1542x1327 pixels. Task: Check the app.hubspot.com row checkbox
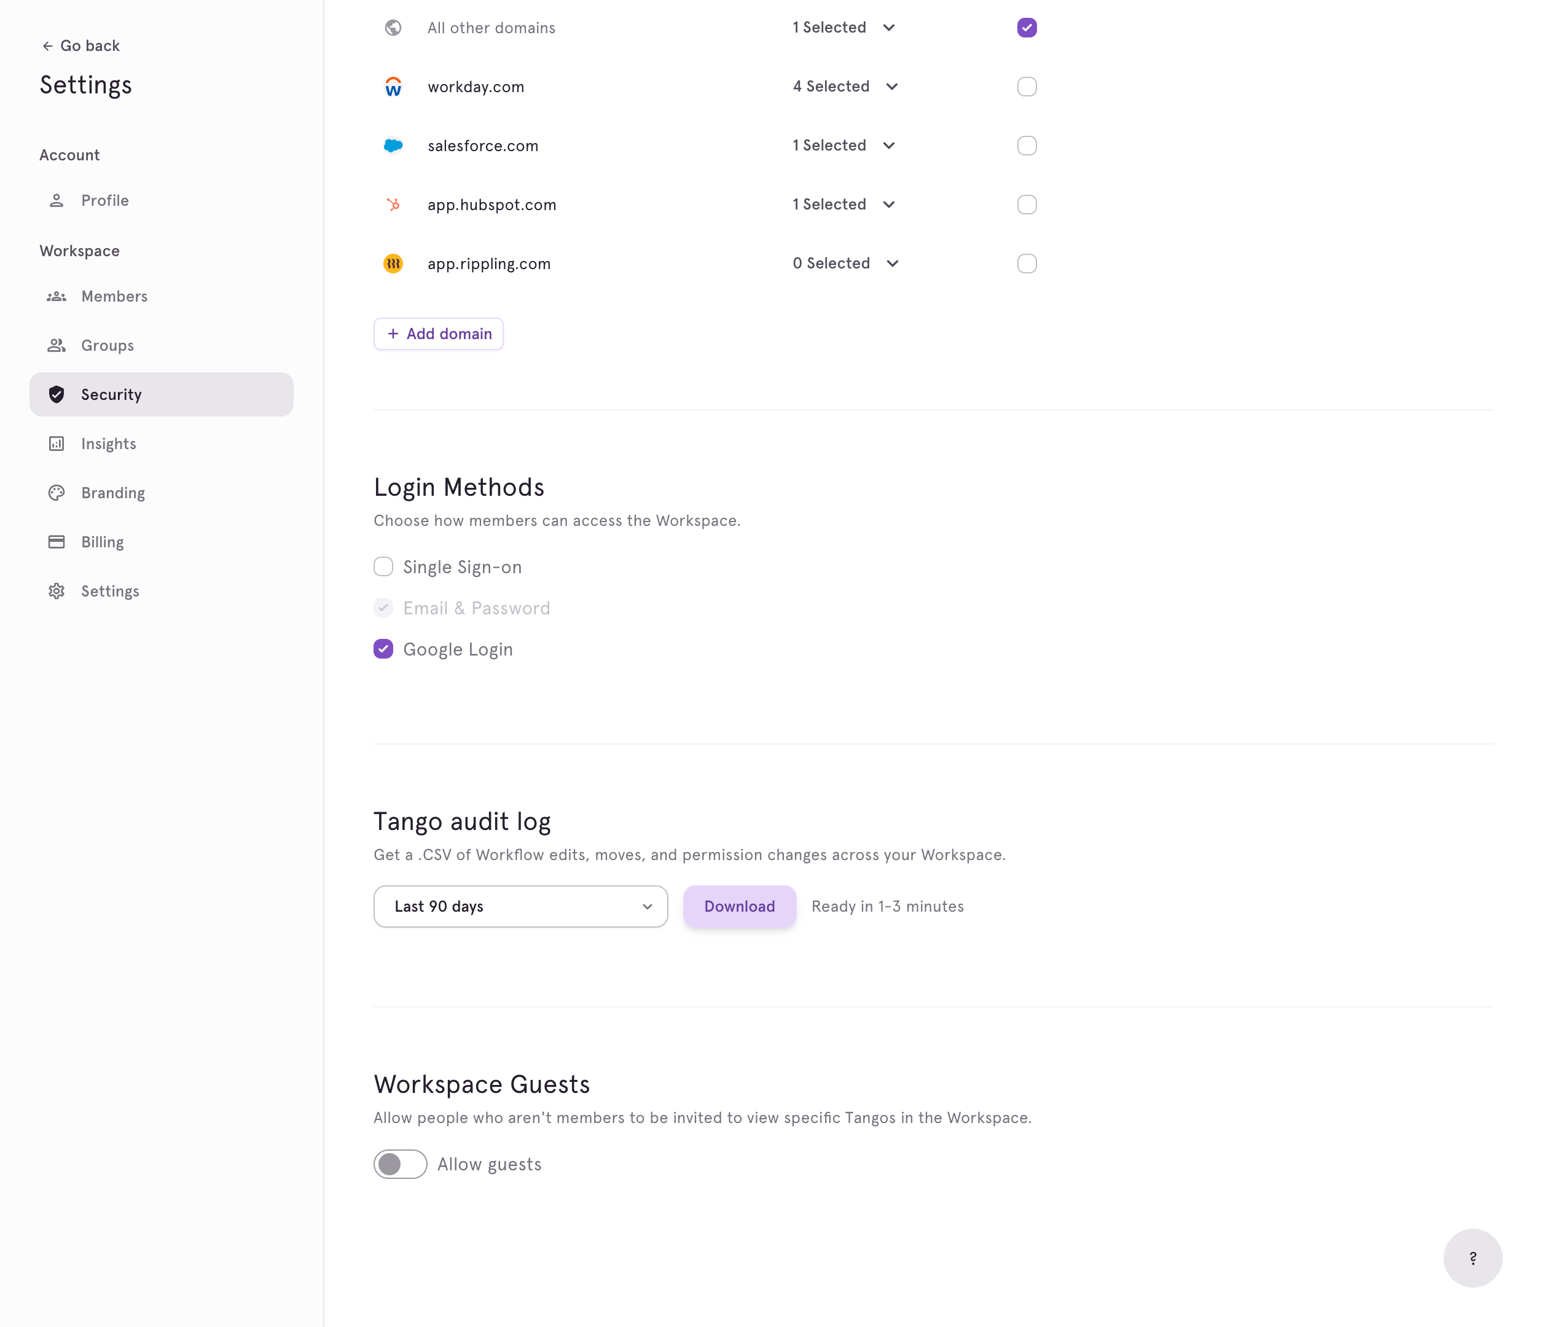[1027, 204]
